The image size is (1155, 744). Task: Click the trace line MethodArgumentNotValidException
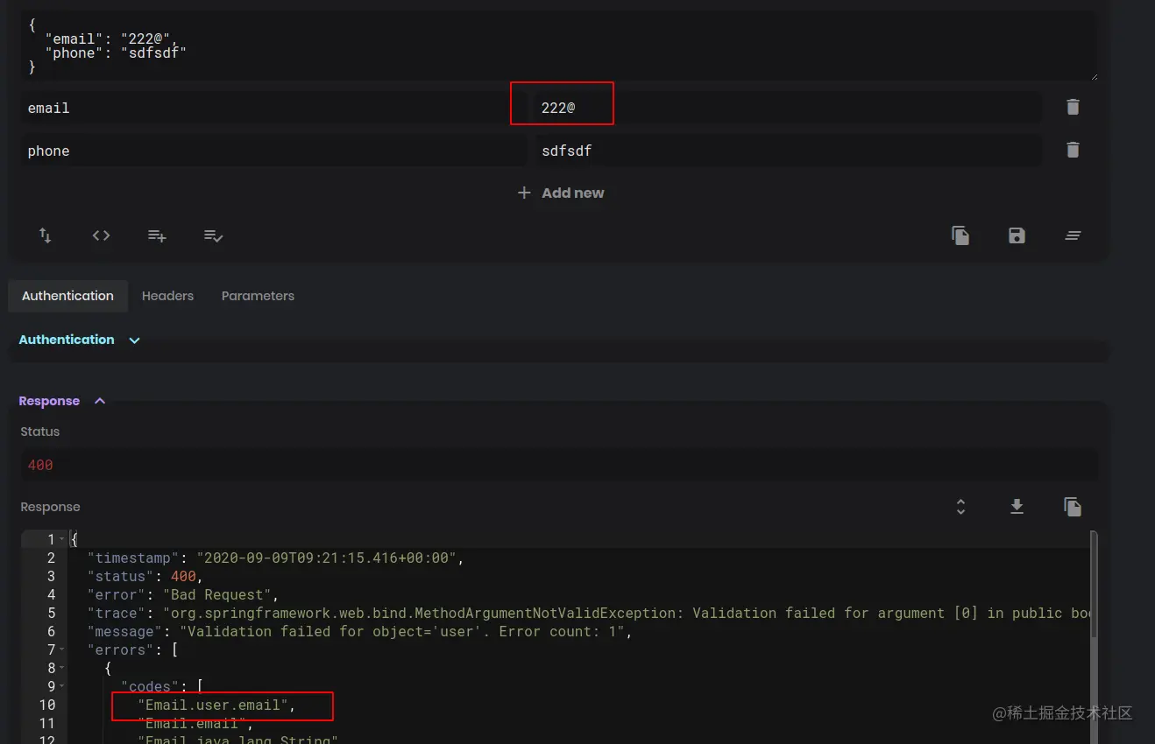point(587,613)
